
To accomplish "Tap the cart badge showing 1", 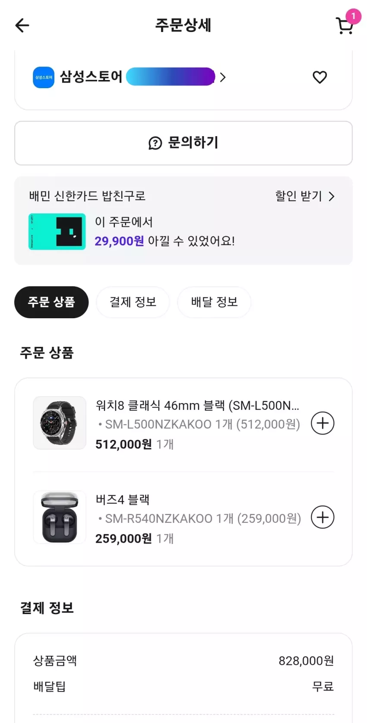I will [x=353, y=16].
